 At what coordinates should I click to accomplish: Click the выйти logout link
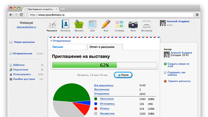pos(170,25)
